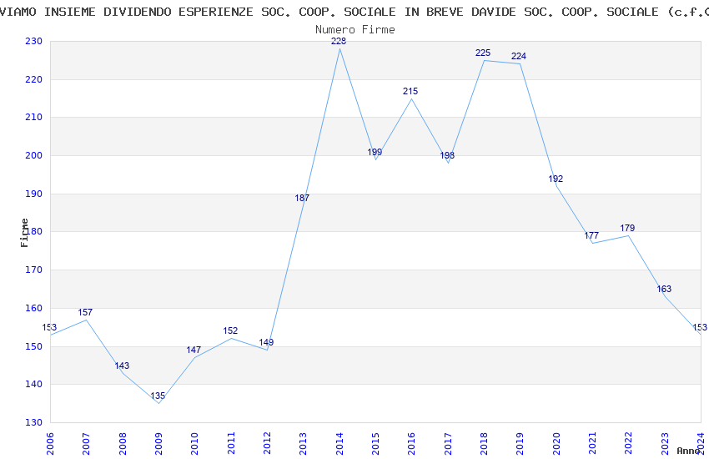709x459 pixels.
Task: Click the 140 y-axis tick label
Action: (33, 385)
